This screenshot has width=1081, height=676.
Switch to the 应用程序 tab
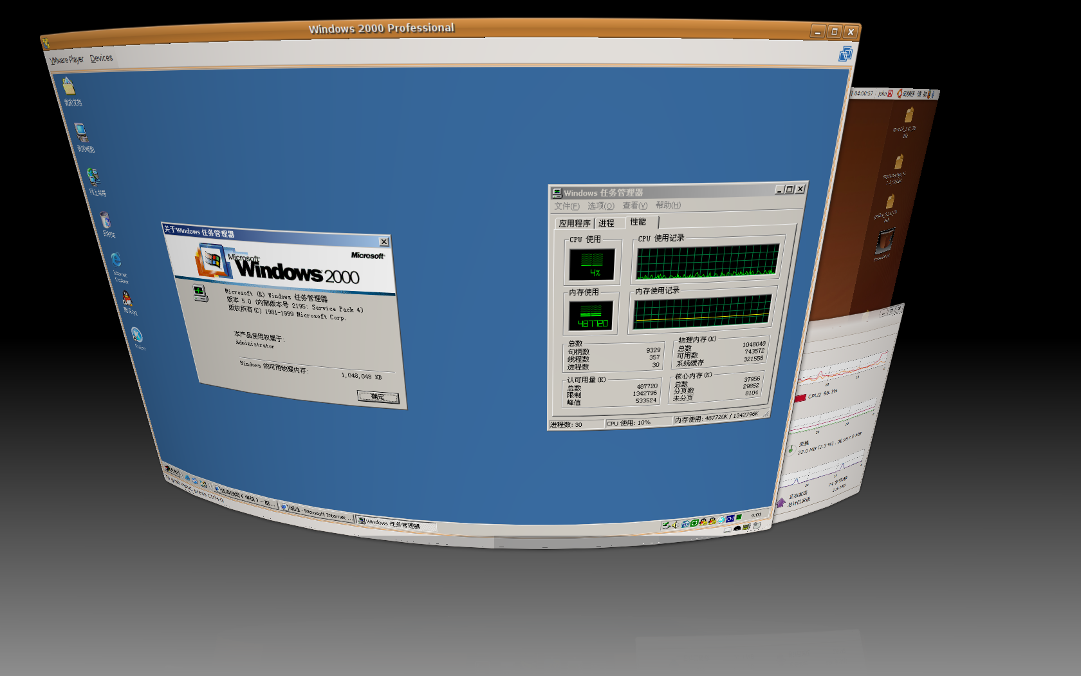pyautogui.click(x=575, y=223)
